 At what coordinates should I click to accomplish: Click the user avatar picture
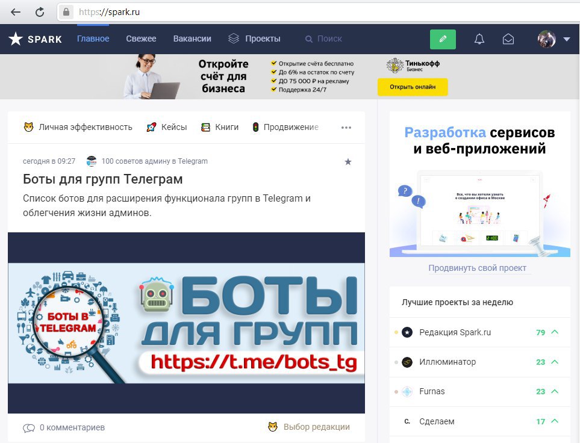click(547, 39)
